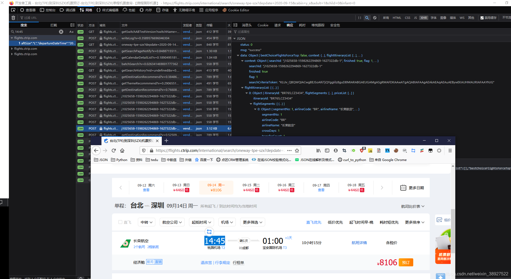Toggle the XHR request filter
This screenshot has width=511, height=279.
click(x=424, y=18)
